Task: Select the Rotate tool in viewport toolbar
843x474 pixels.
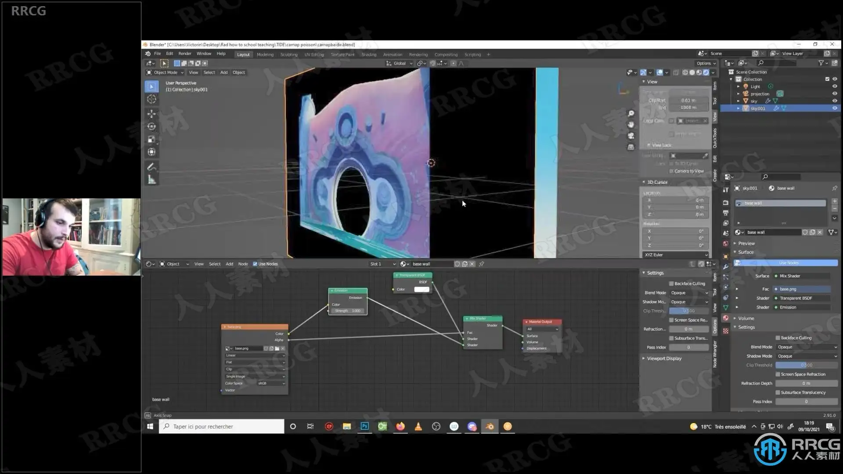Action: (x=151, y=126)
